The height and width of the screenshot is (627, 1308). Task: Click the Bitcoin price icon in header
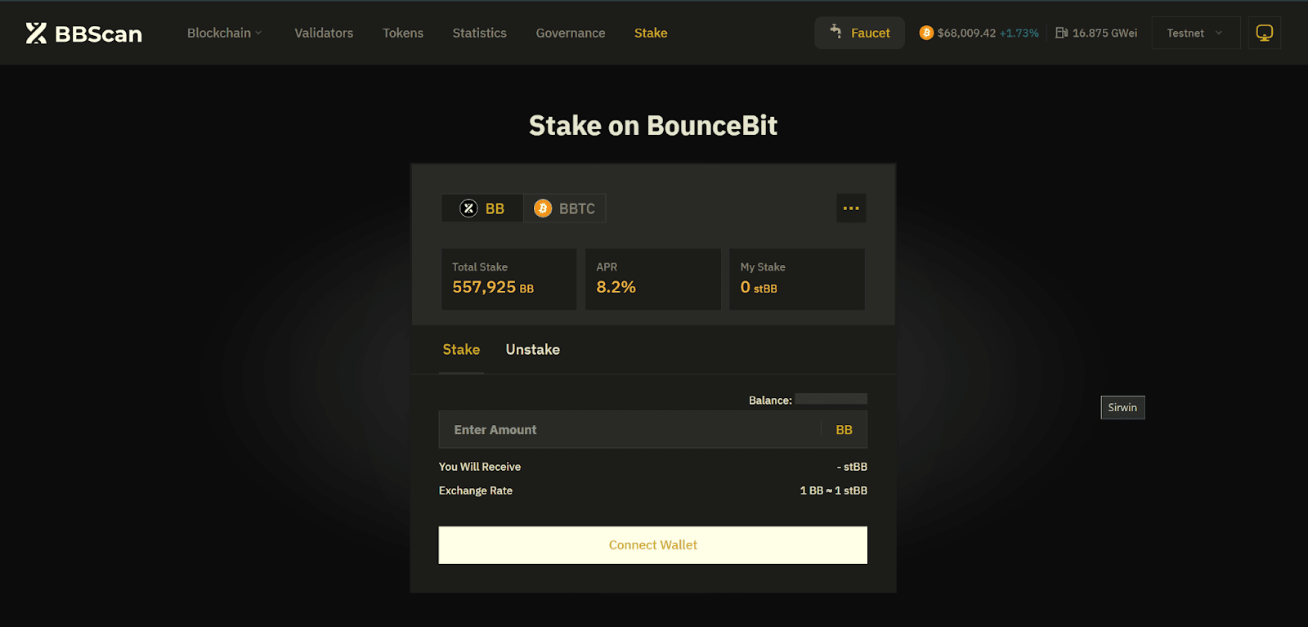point(926,33)
